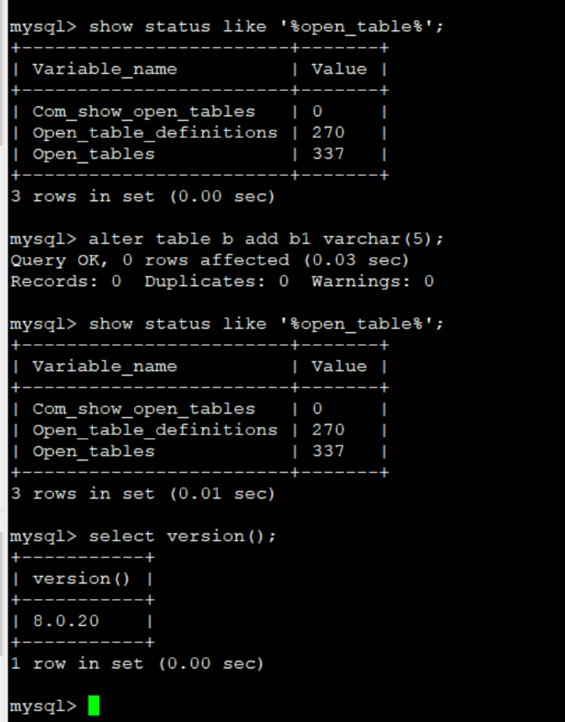Click Open_tables value 337 in first table
The image size is (565, 722).
pyautogui.click(x=328, y=153)
